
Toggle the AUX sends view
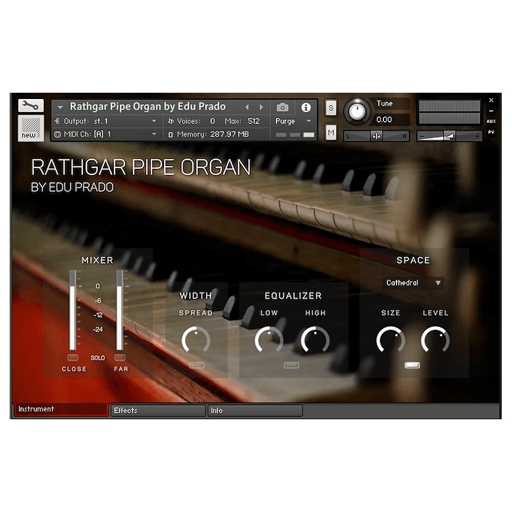point(491,121)
